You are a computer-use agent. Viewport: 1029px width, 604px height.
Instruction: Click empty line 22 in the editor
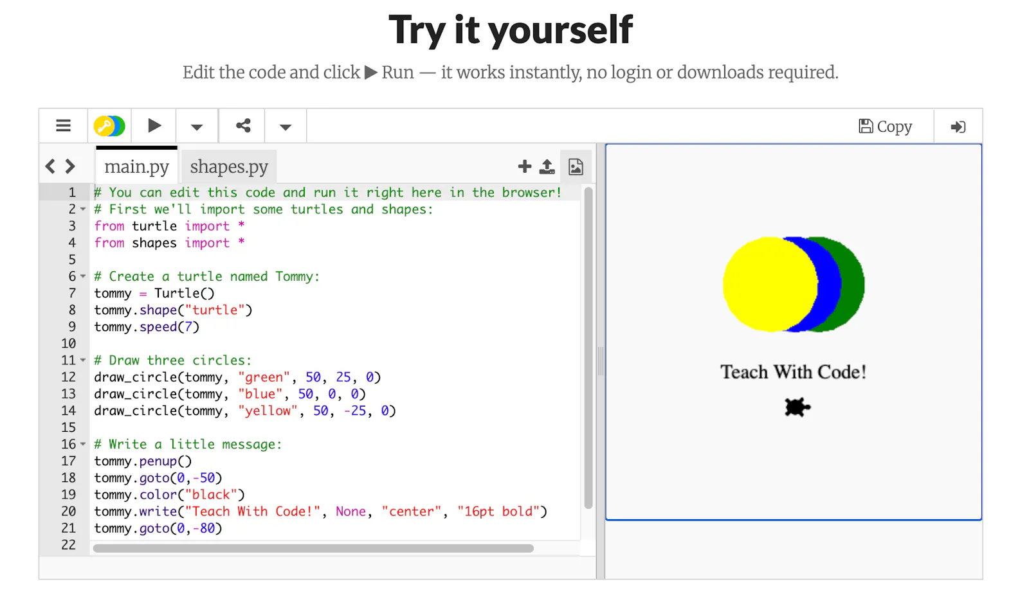coord(334,545)
